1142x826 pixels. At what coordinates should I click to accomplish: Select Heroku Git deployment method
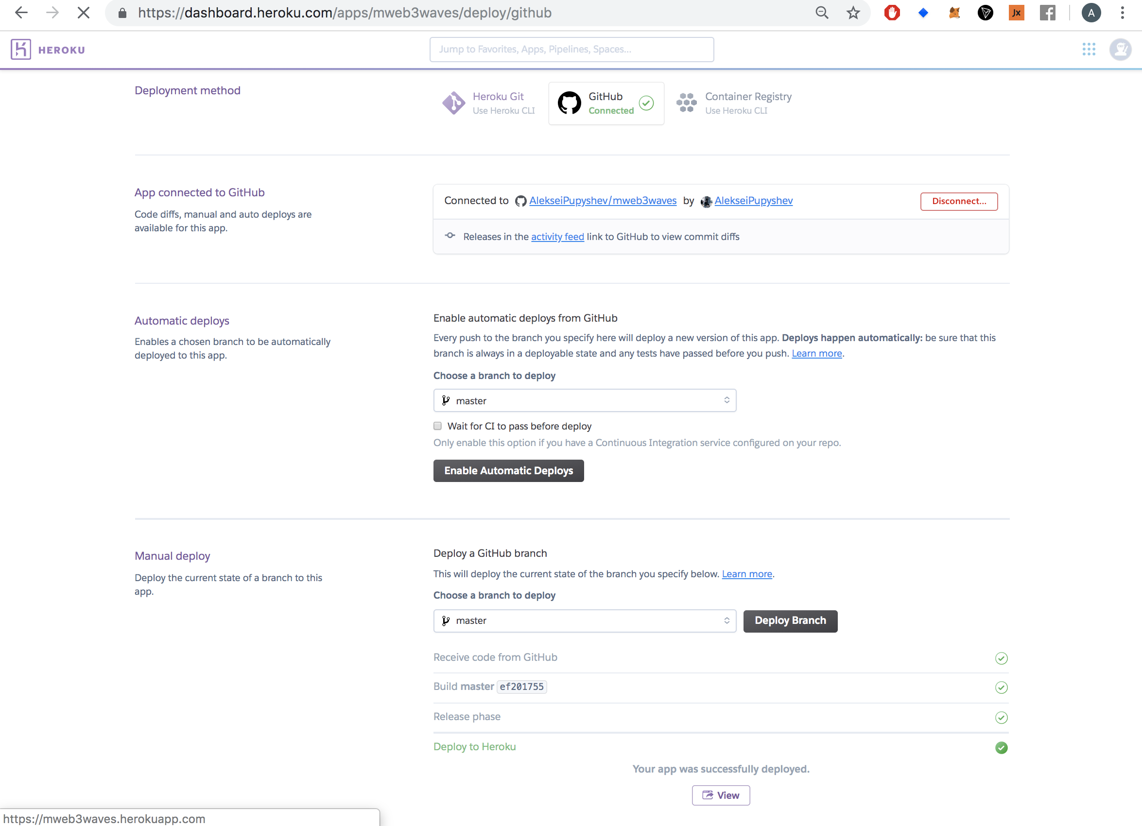coord(489,103)
